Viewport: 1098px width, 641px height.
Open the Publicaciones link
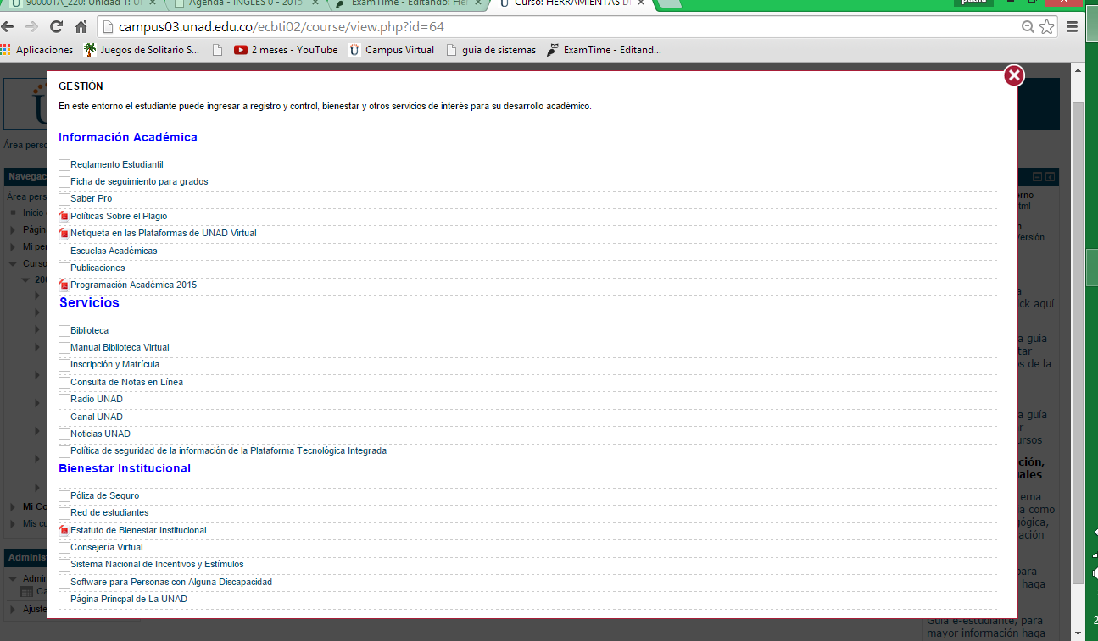pyautogui.click(x=98, y=268)
